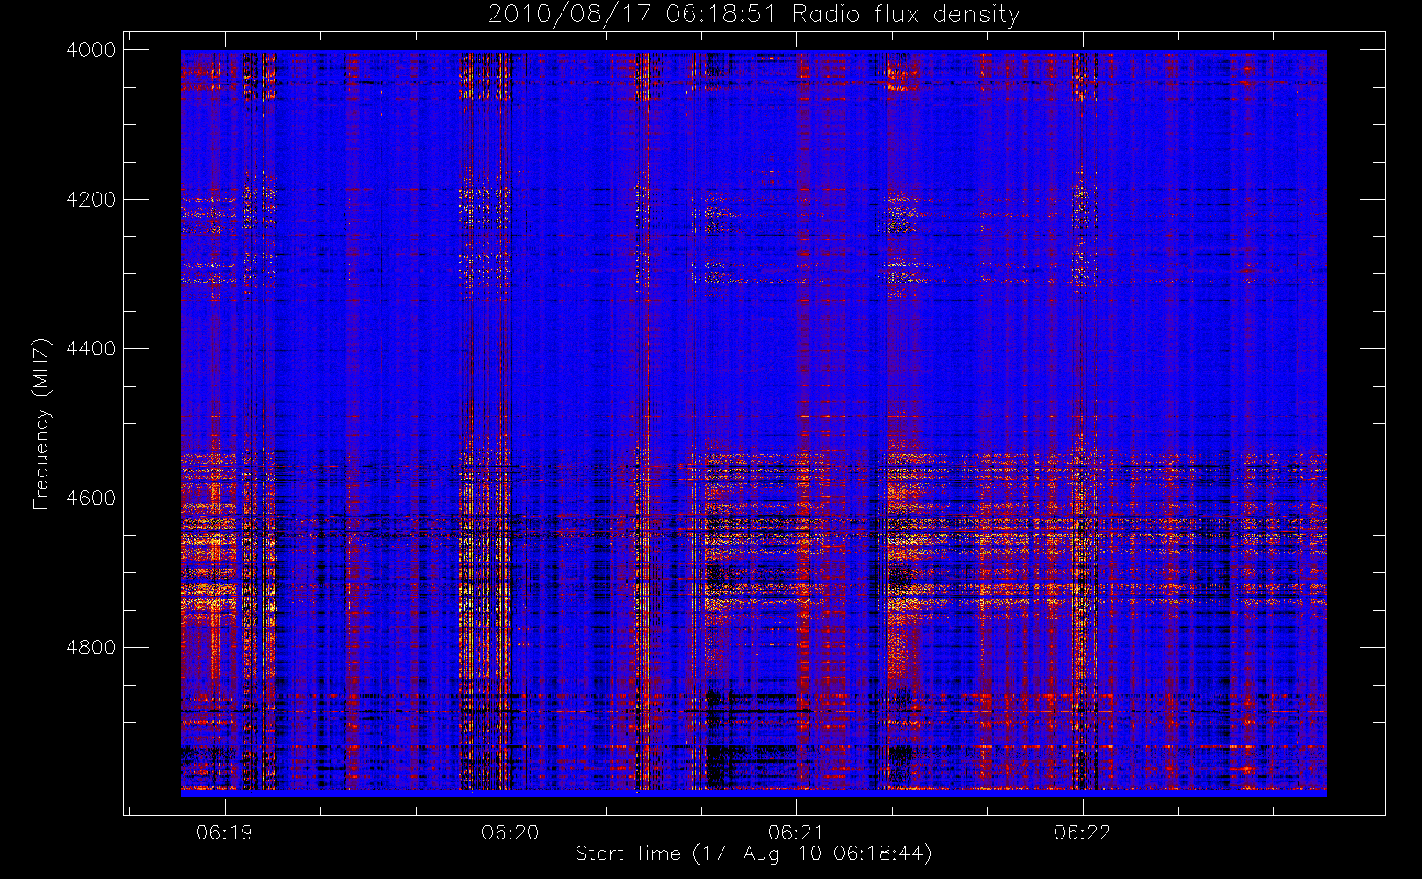Click the 06:20 time tick label
The image size is (1422, 879).
point(511,832)
